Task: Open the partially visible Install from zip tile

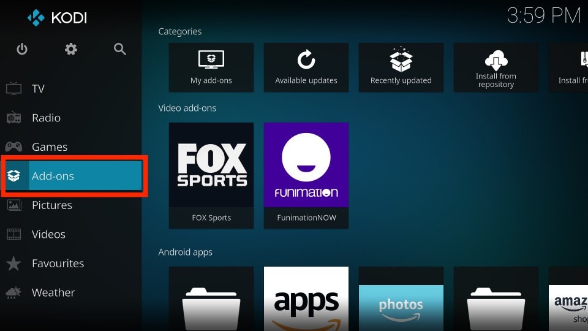Action: click(x=568, y=67)
